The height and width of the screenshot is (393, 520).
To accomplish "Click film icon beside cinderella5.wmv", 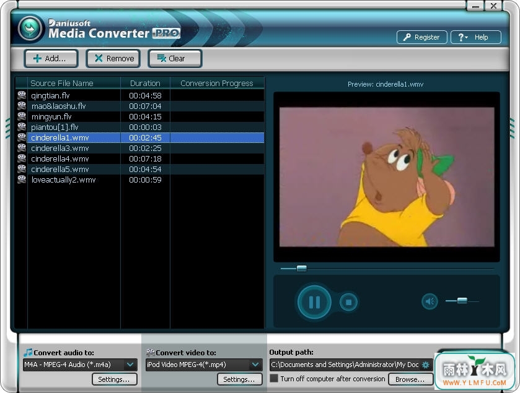I will click(x=22, y=169).
